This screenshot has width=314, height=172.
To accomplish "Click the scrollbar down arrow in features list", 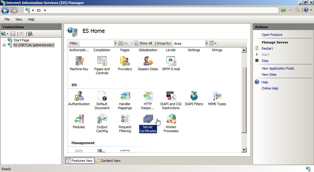I will (244, 150).
